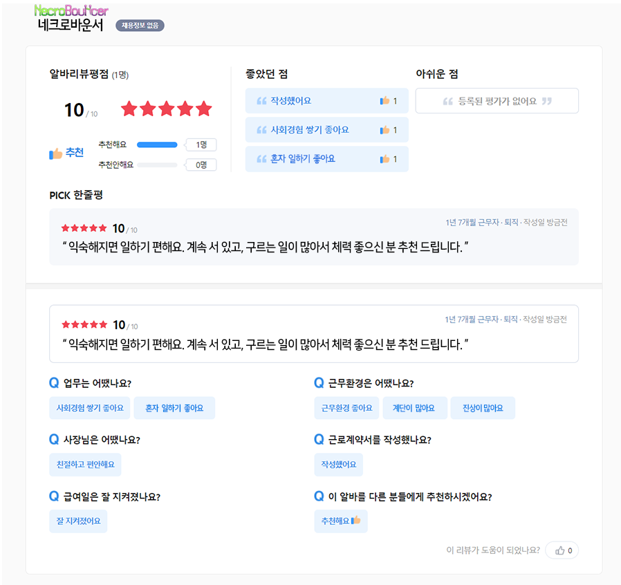Click thumbs-up beside 혼자 일하기 좋아요 in 좋았던 점

(384, 159)
